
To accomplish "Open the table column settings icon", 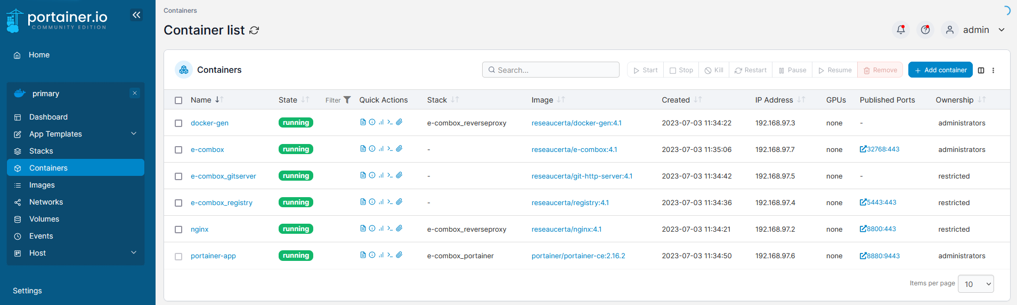I will tap(981, 70).
